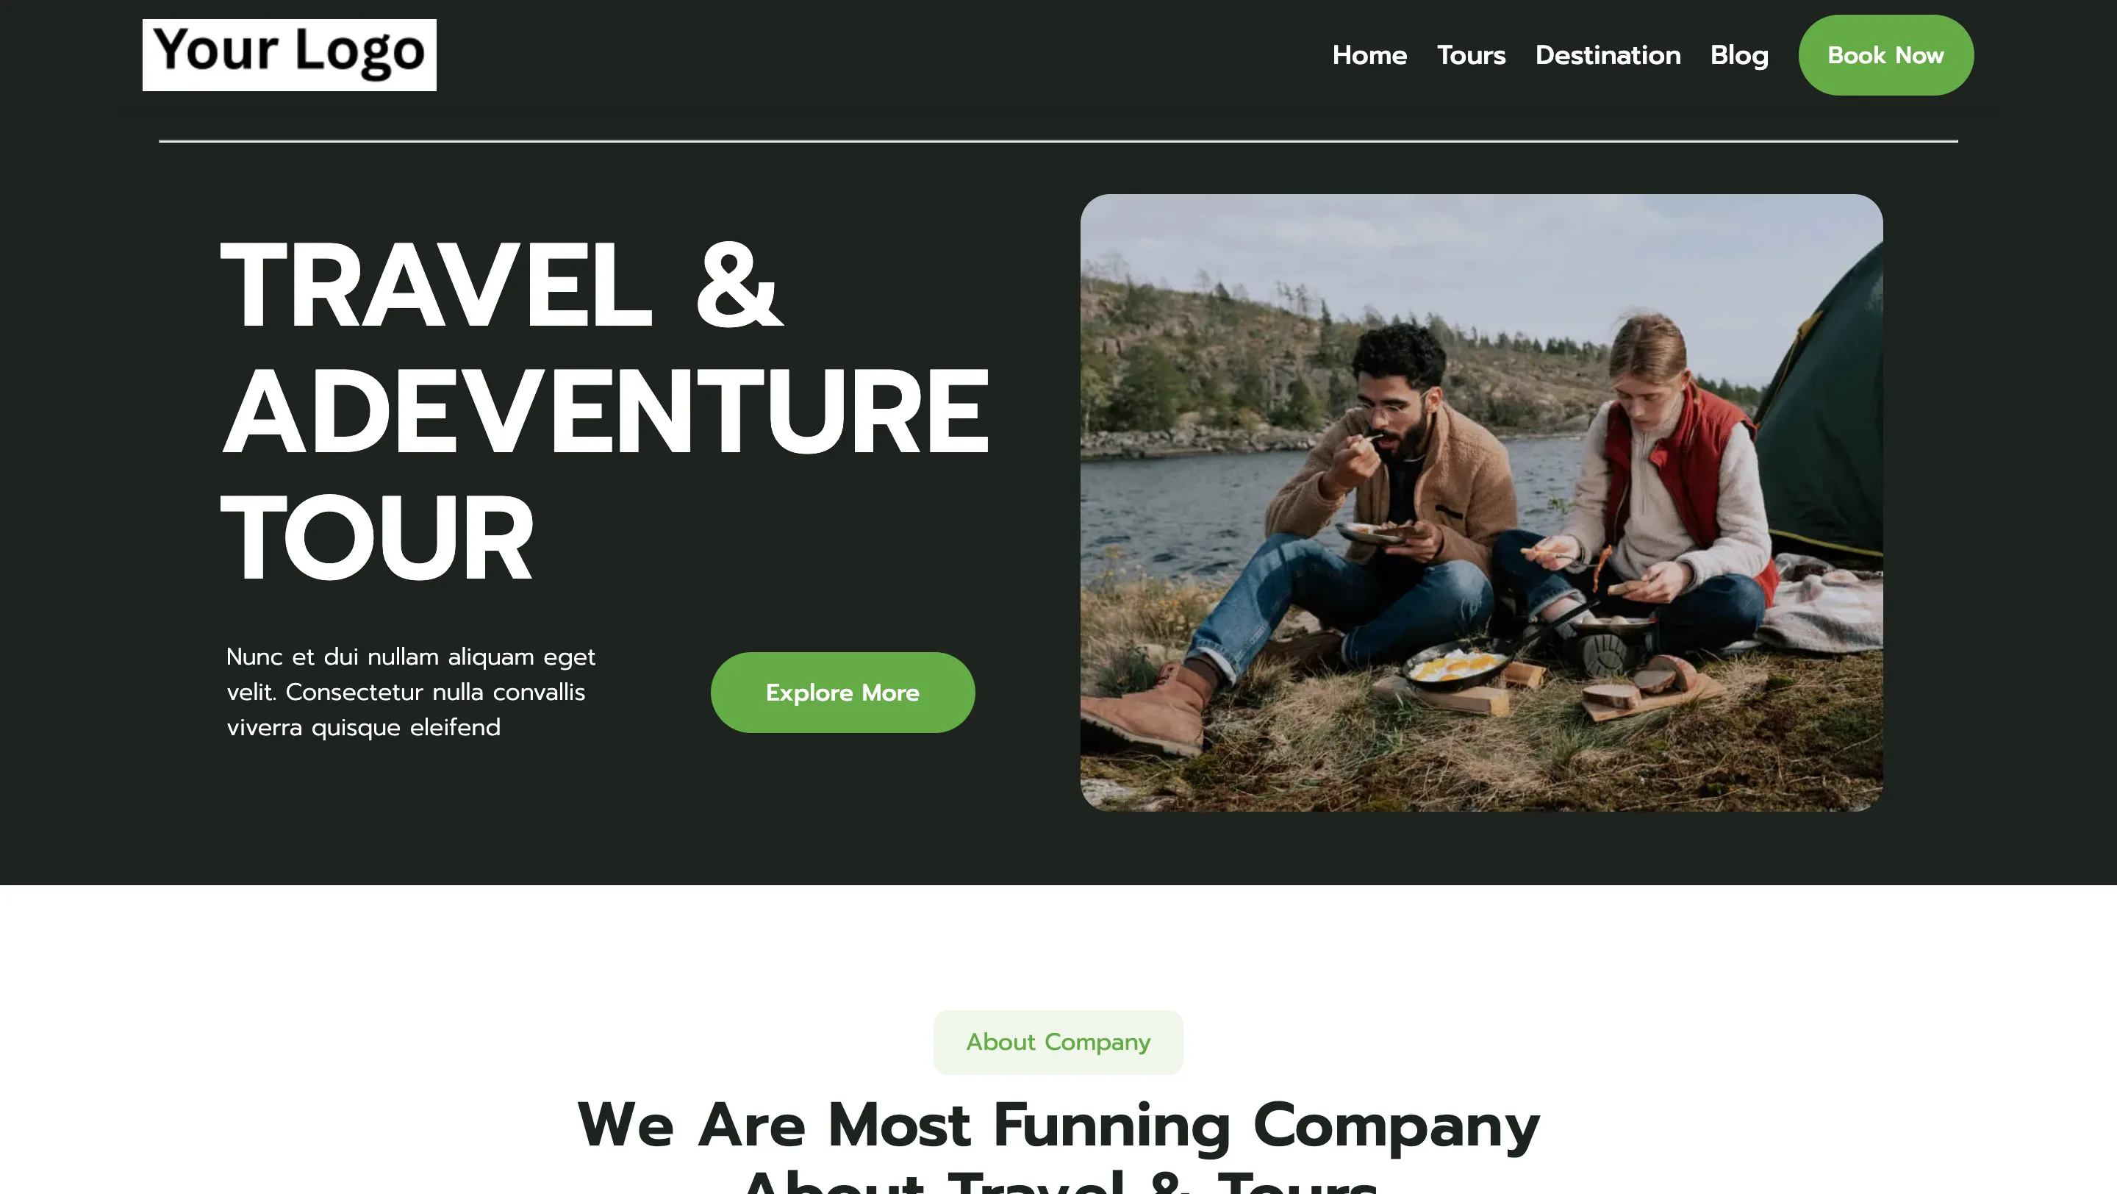
Task: Go to the Tours page
Action: click(x=1471, y=55)
